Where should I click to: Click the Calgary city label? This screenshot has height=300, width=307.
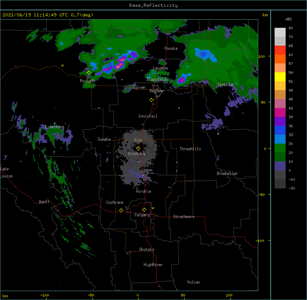click(142, 215)
